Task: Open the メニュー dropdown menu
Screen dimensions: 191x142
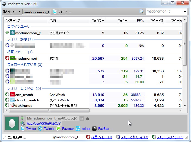Action: 12,12
